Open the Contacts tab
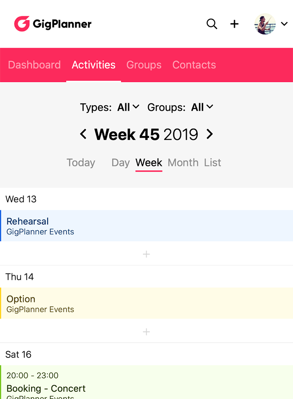 [x=194, y=65]
